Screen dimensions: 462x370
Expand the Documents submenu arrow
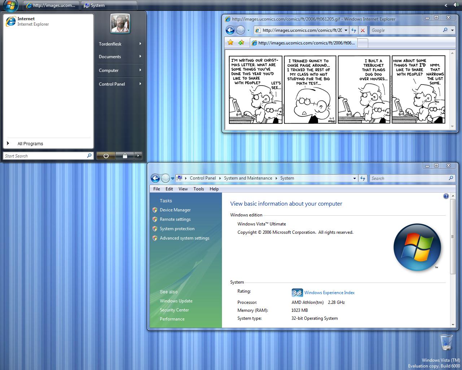(x=140, y=56)
